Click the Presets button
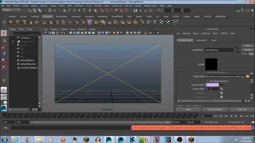The width and height of the screenshot is (255, 143). tap(247, 50)
